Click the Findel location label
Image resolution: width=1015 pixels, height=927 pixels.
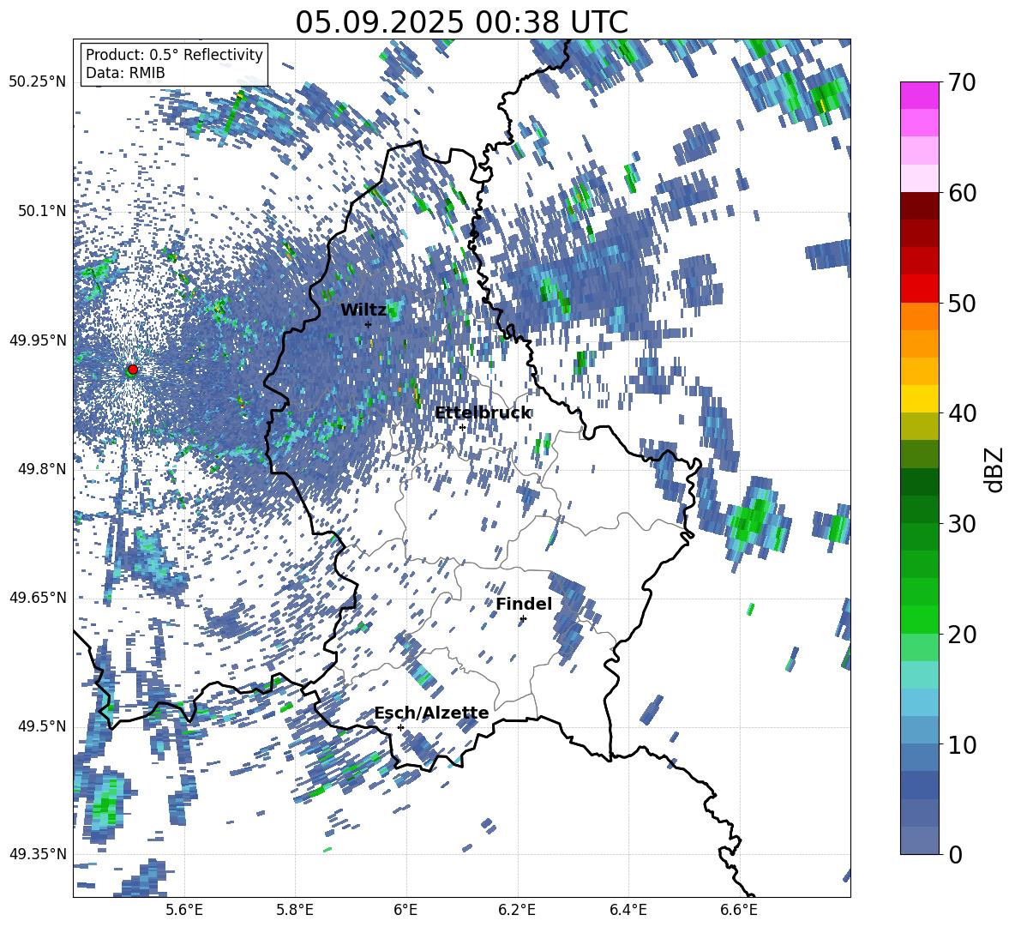point(524,604)
